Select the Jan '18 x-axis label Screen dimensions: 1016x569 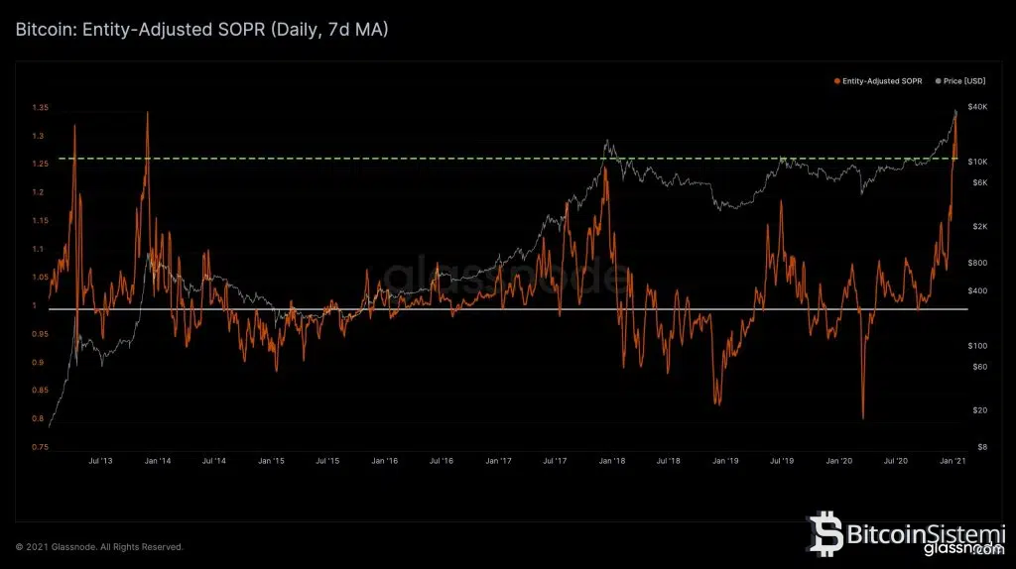pos(612,461)
